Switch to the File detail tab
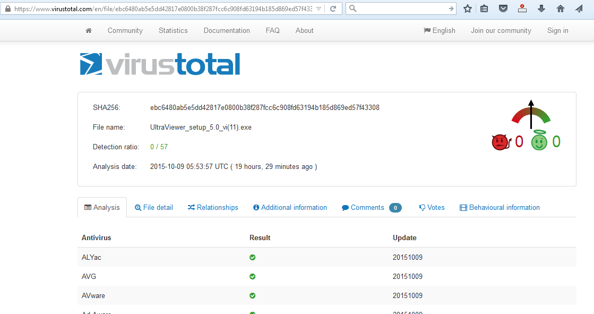594x314 pixels. tap(154, 207)
